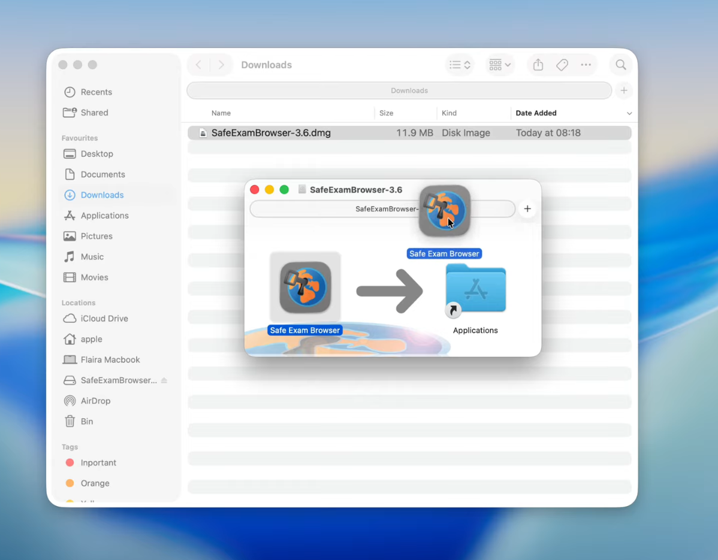Screen dimensions: 718x560
Task: Search in the Finder window
Action: tap(621, 65)
